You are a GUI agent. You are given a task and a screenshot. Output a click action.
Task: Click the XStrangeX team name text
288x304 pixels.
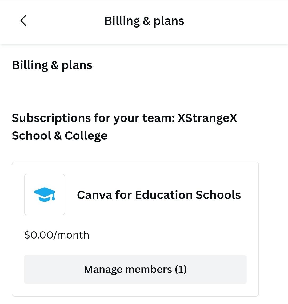[207, 118]
